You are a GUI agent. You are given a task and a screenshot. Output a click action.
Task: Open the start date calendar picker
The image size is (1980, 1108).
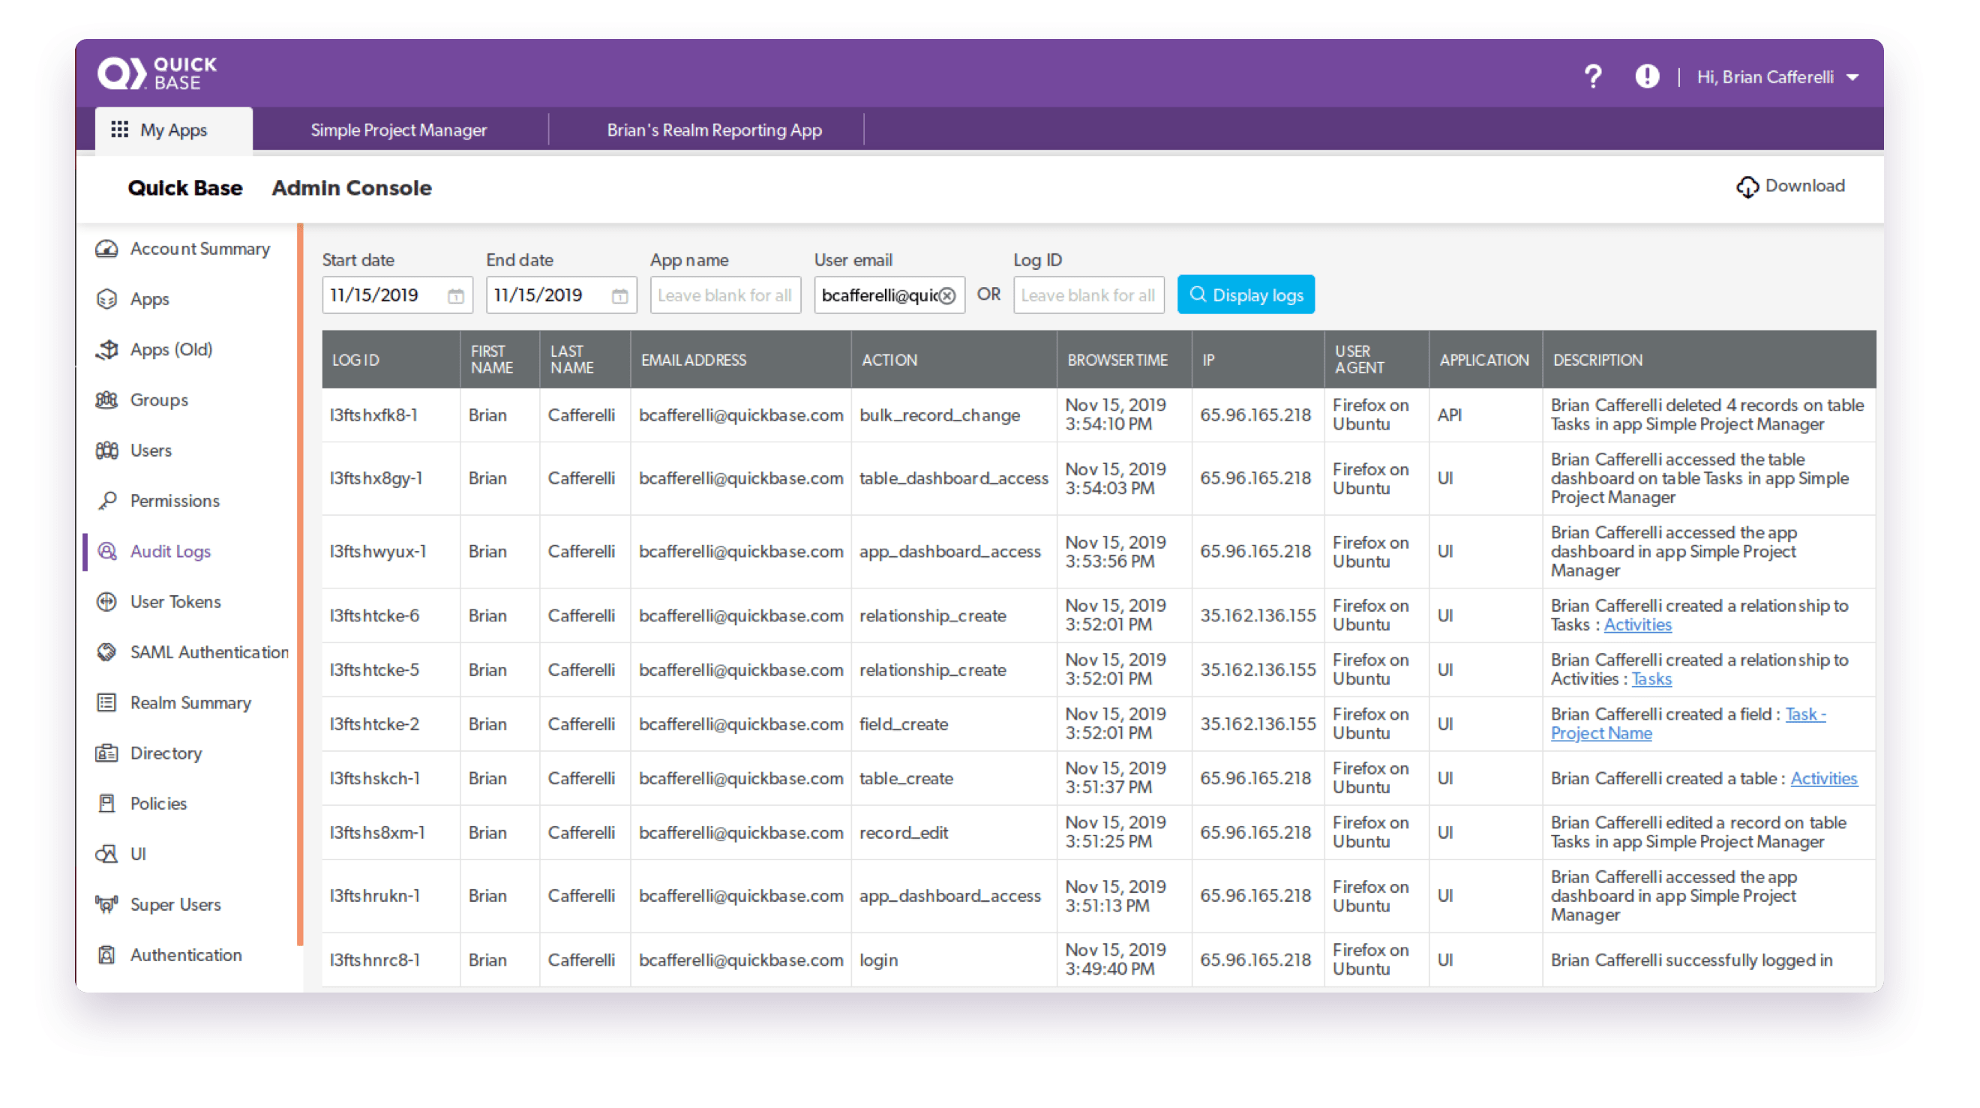(456, 295)
